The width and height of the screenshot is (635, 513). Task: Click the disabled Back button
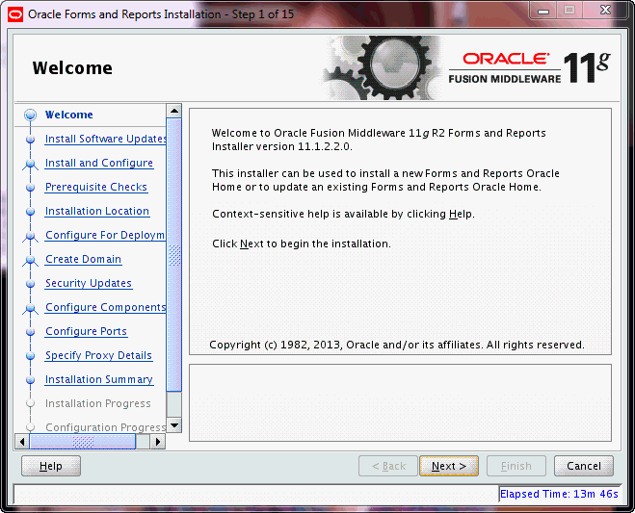(x=388, y=466)
